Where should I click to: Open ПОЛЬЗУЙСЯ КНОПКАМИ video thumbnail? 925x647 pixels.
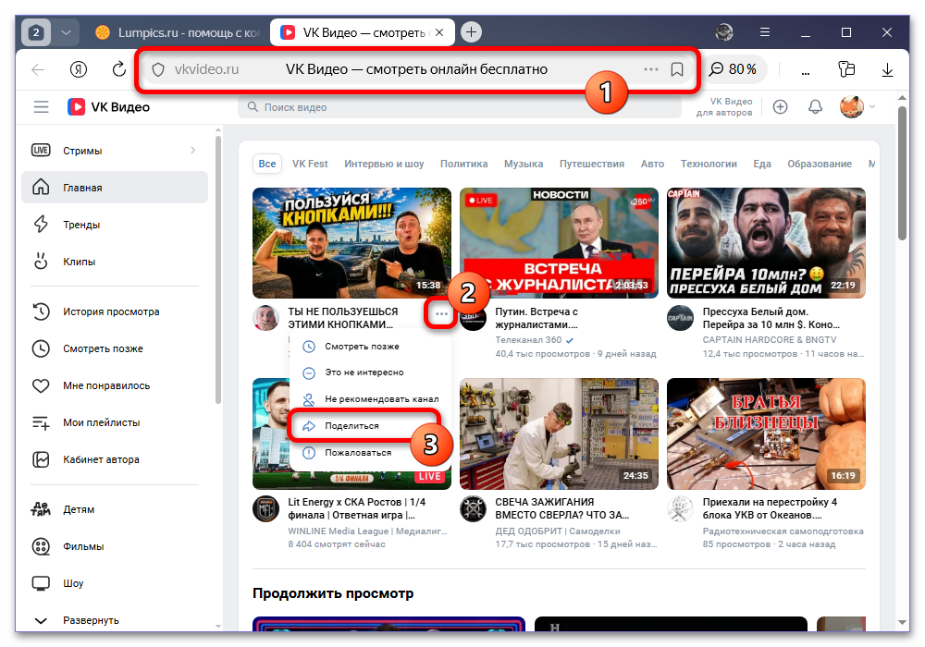coord(351,243)
